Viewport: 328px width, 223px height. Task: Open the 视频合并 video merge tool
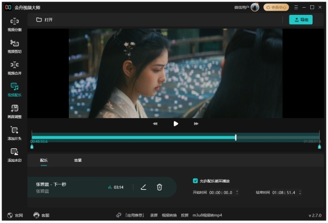pyautogui.click(x=14, y=68)
